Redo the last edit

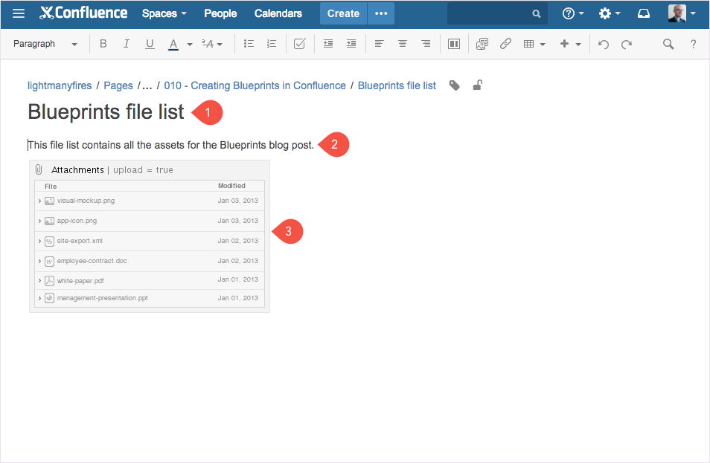pyautogui.click(x=627, y=45)
